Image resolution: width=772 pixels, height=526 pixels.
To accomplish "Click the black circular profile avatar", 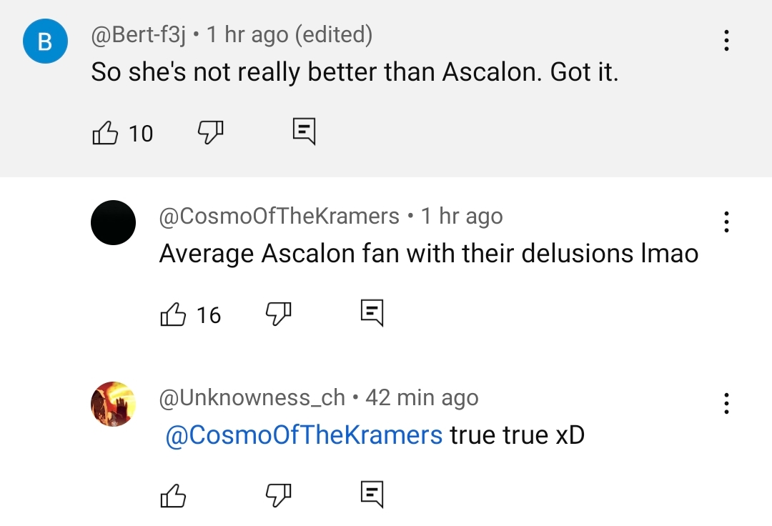I will [113, 222].
